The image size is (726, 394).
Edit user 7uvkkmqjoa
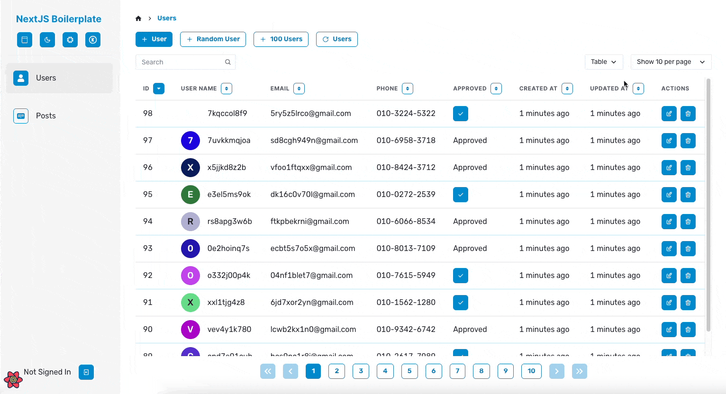pos(669,141)
